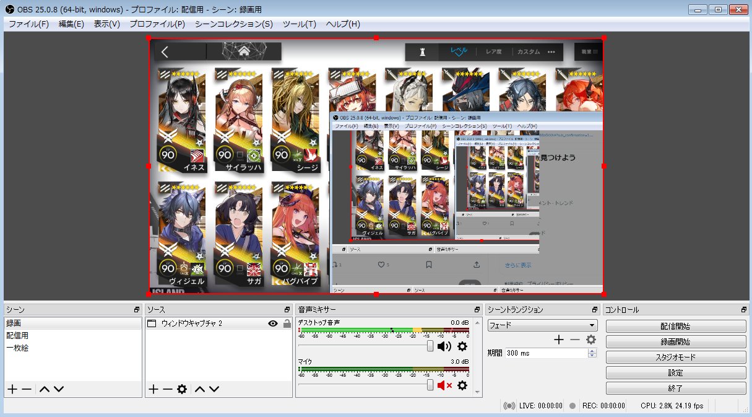The height and width of the screenshot is (417, 752).
Task: Move the scene down with the down arrow
Action: tap(58, 389)
